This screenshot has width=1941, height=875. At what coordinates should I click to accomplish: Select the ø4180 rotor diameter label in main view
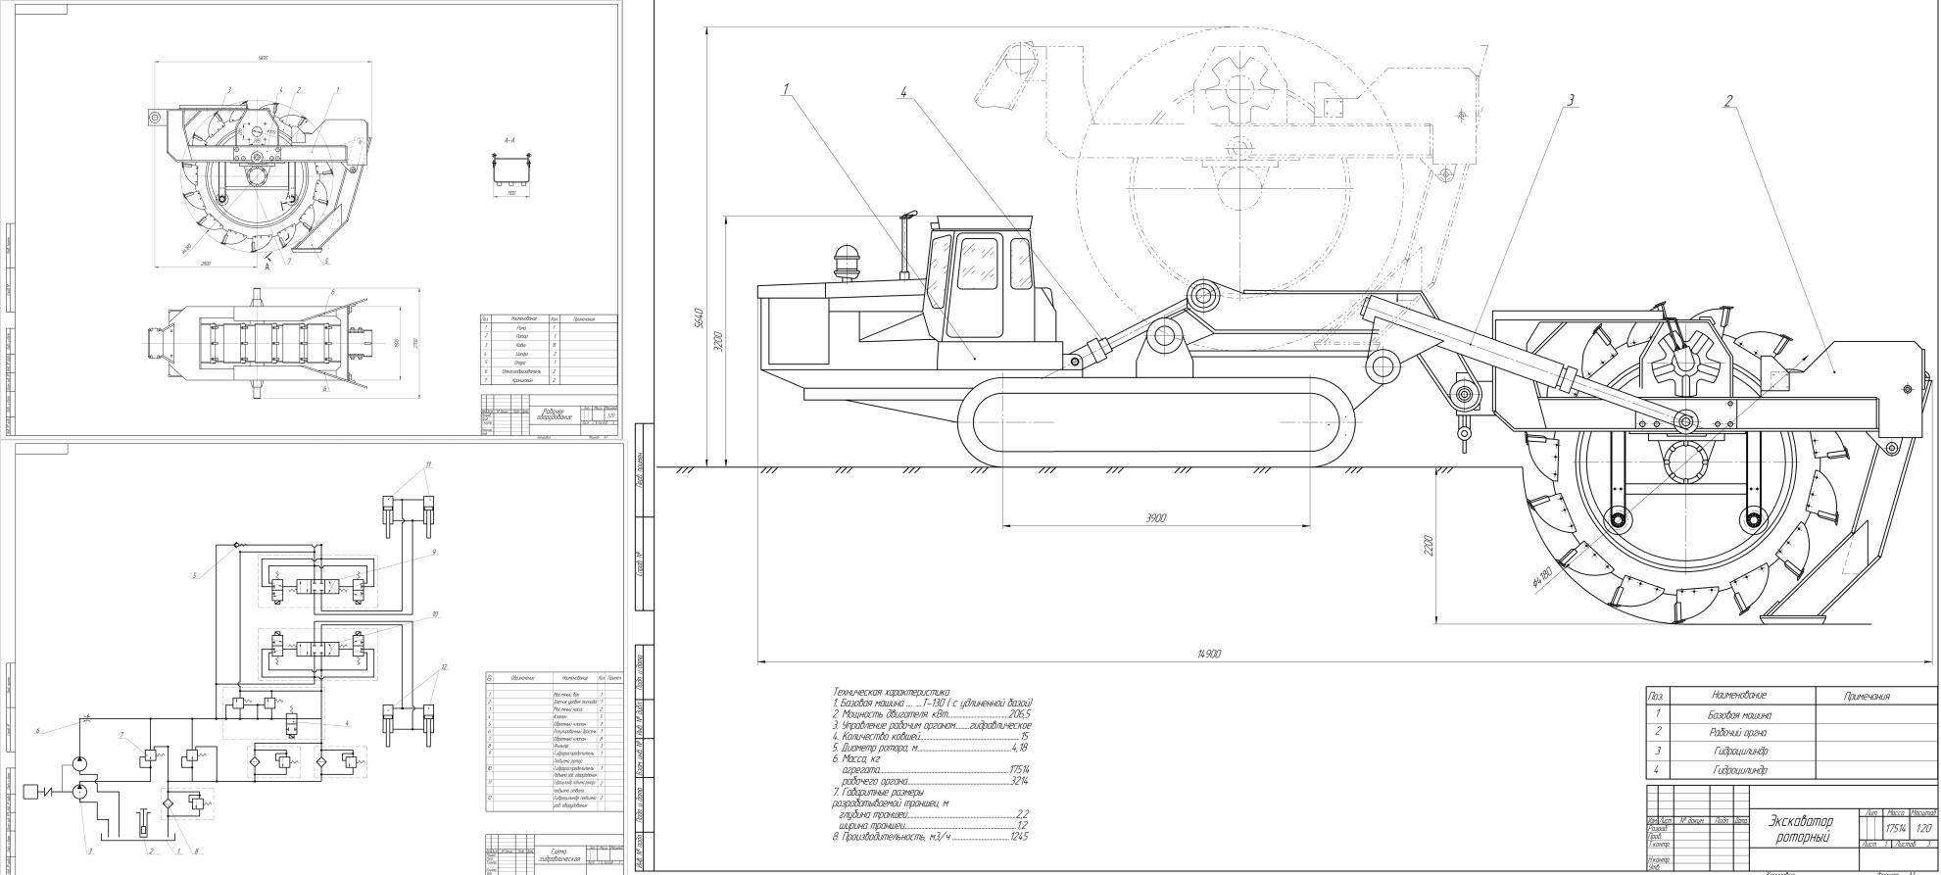click(x=1544, y=575)
